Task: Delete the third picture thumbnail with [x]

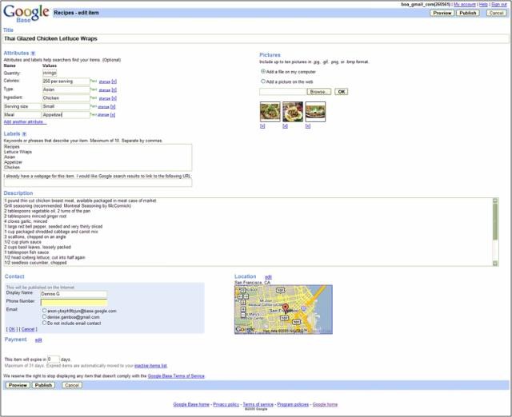Action: 308,126
